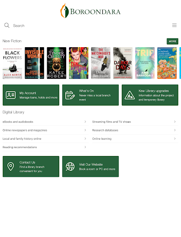
Task: Expand chevron beside eBooks and audiobooks
Action: [85, 122]
